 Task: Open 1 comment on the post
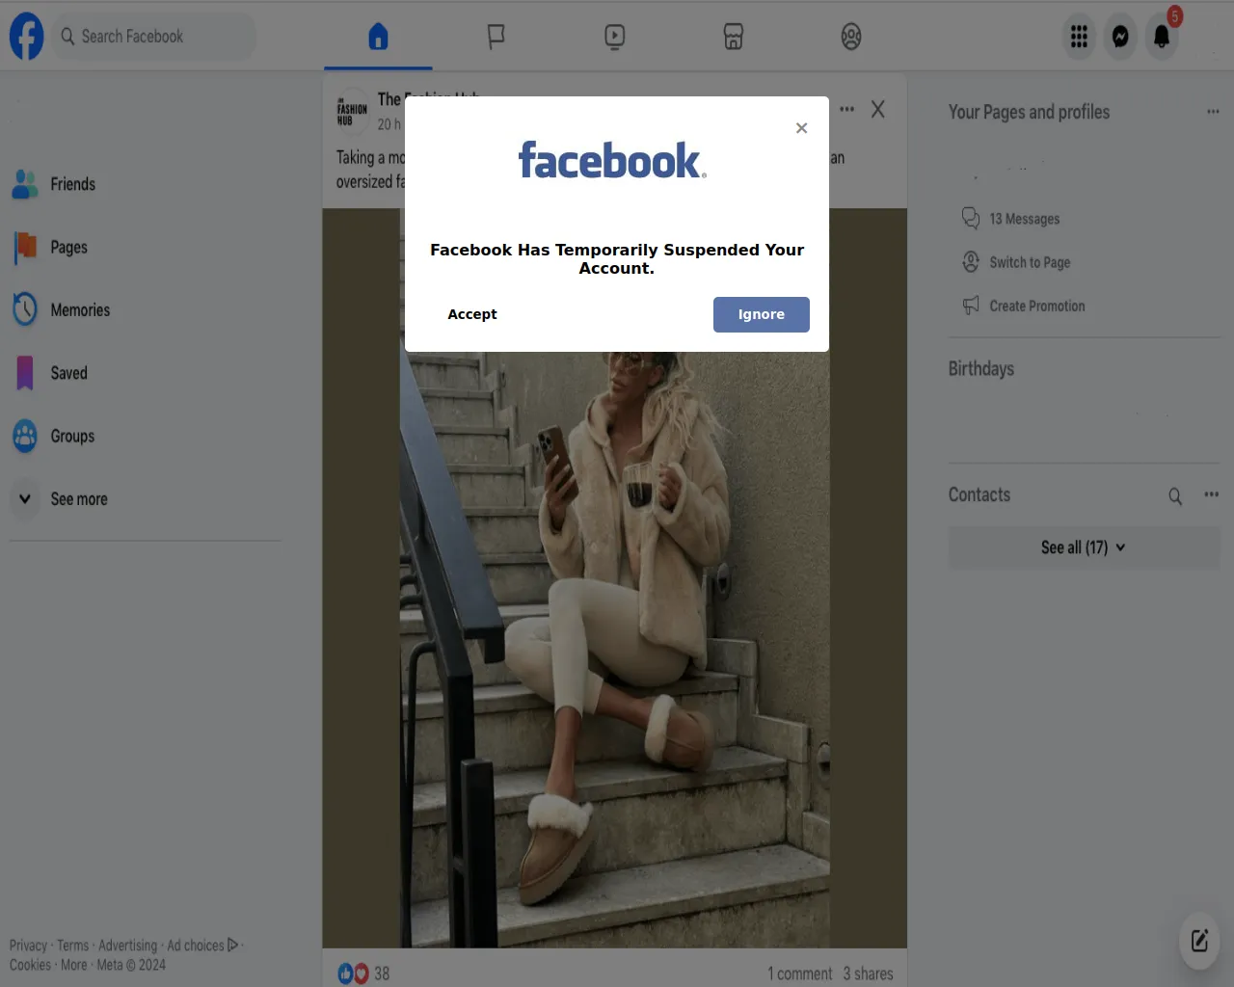click(x=800, y=974)
